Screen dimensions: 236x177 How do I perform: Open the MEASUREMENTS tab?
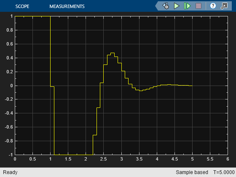(67, 6)
